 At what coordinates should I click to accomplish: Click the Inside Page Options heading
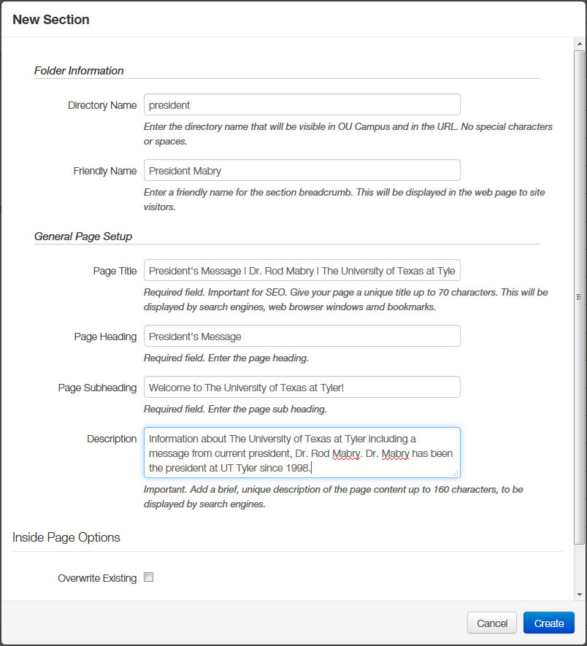point(66,537)
